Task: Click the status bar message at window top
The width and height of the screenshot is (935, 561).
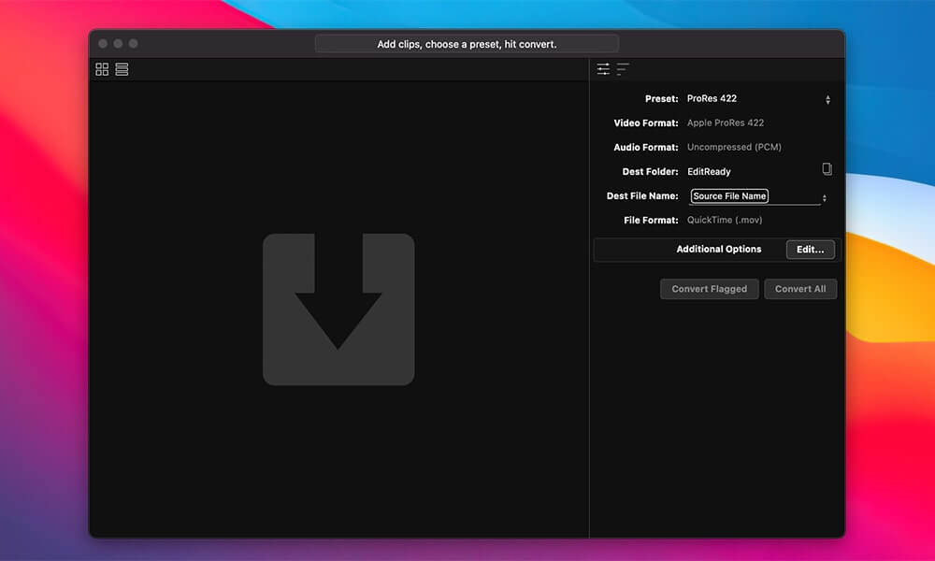Action: 466,43
